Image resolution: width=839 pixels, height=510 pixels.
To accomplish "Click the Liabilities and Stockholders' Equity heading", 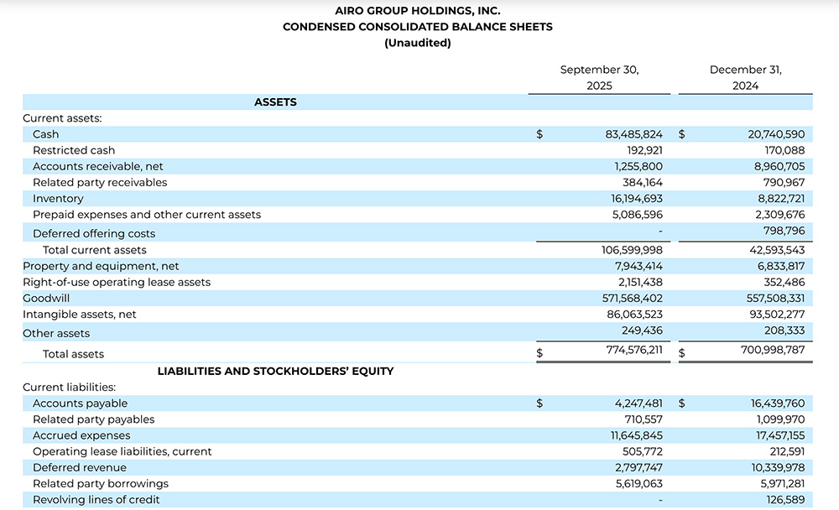I will click(x=275, y=371).
